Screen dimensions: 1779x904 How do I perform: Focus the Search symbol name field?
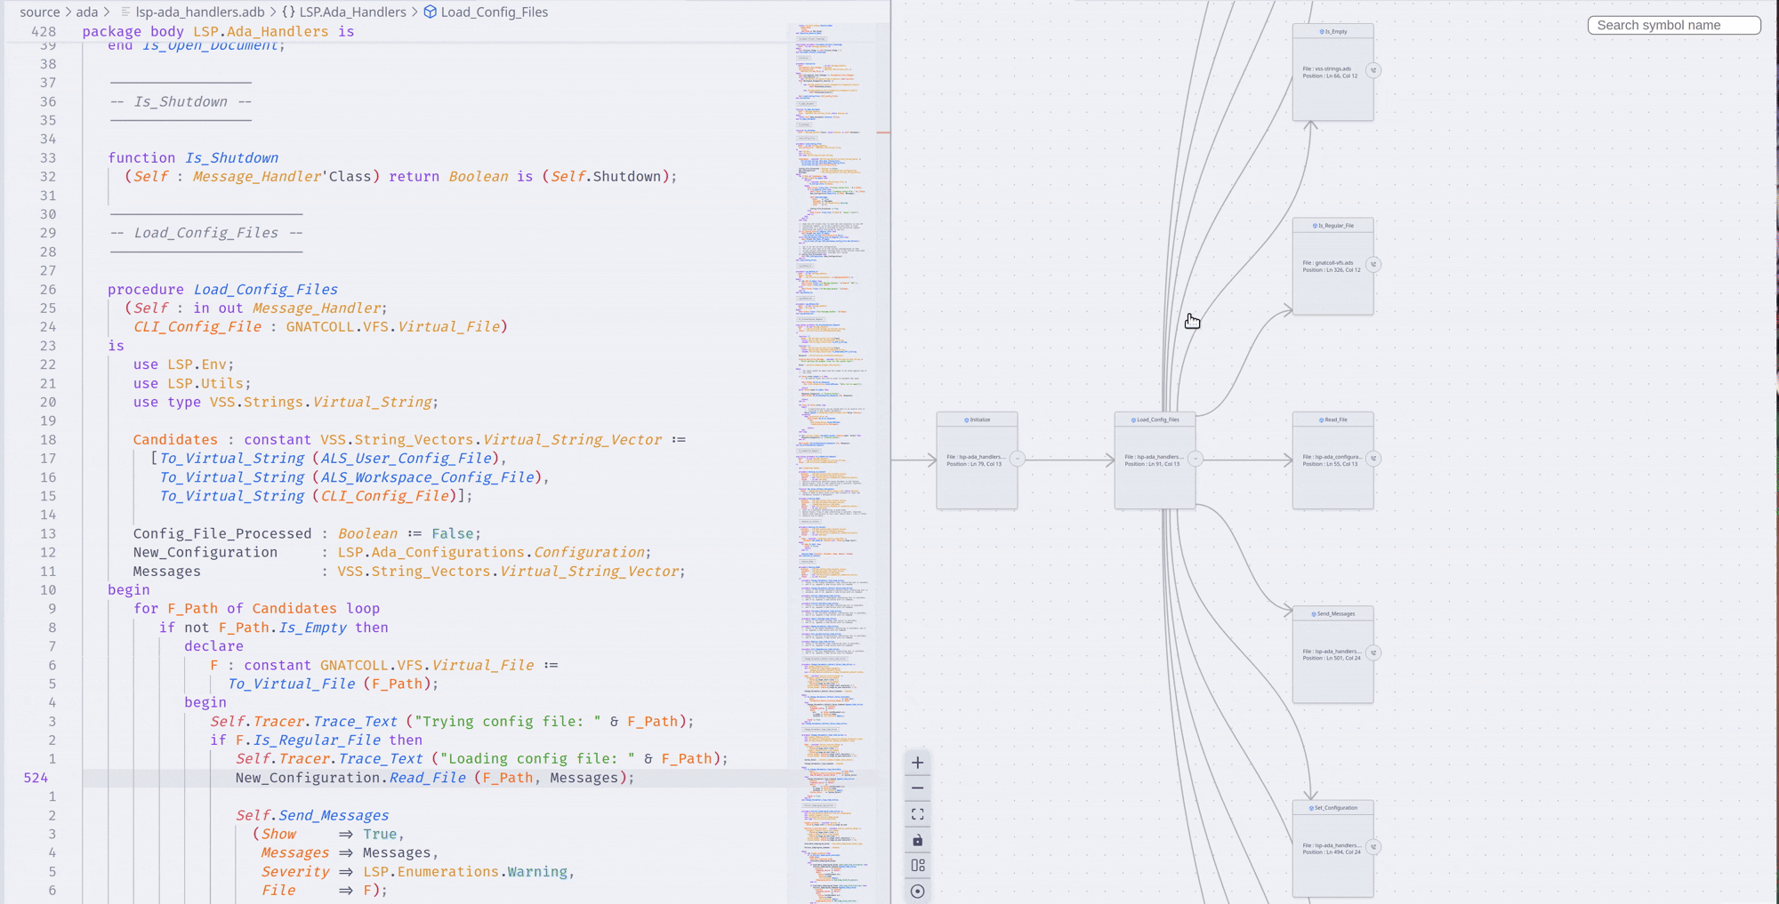point(1673,25)
